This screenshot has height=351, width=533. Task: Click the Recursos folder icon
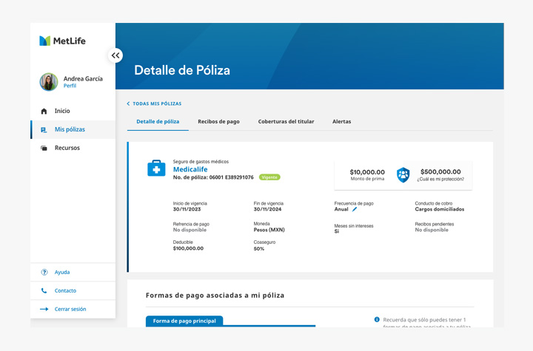tap(44, 148)
